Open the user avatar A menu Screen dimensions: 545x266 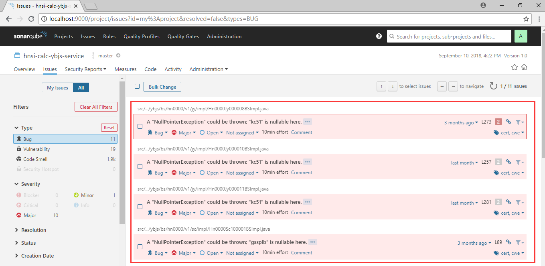pos(521,36)
